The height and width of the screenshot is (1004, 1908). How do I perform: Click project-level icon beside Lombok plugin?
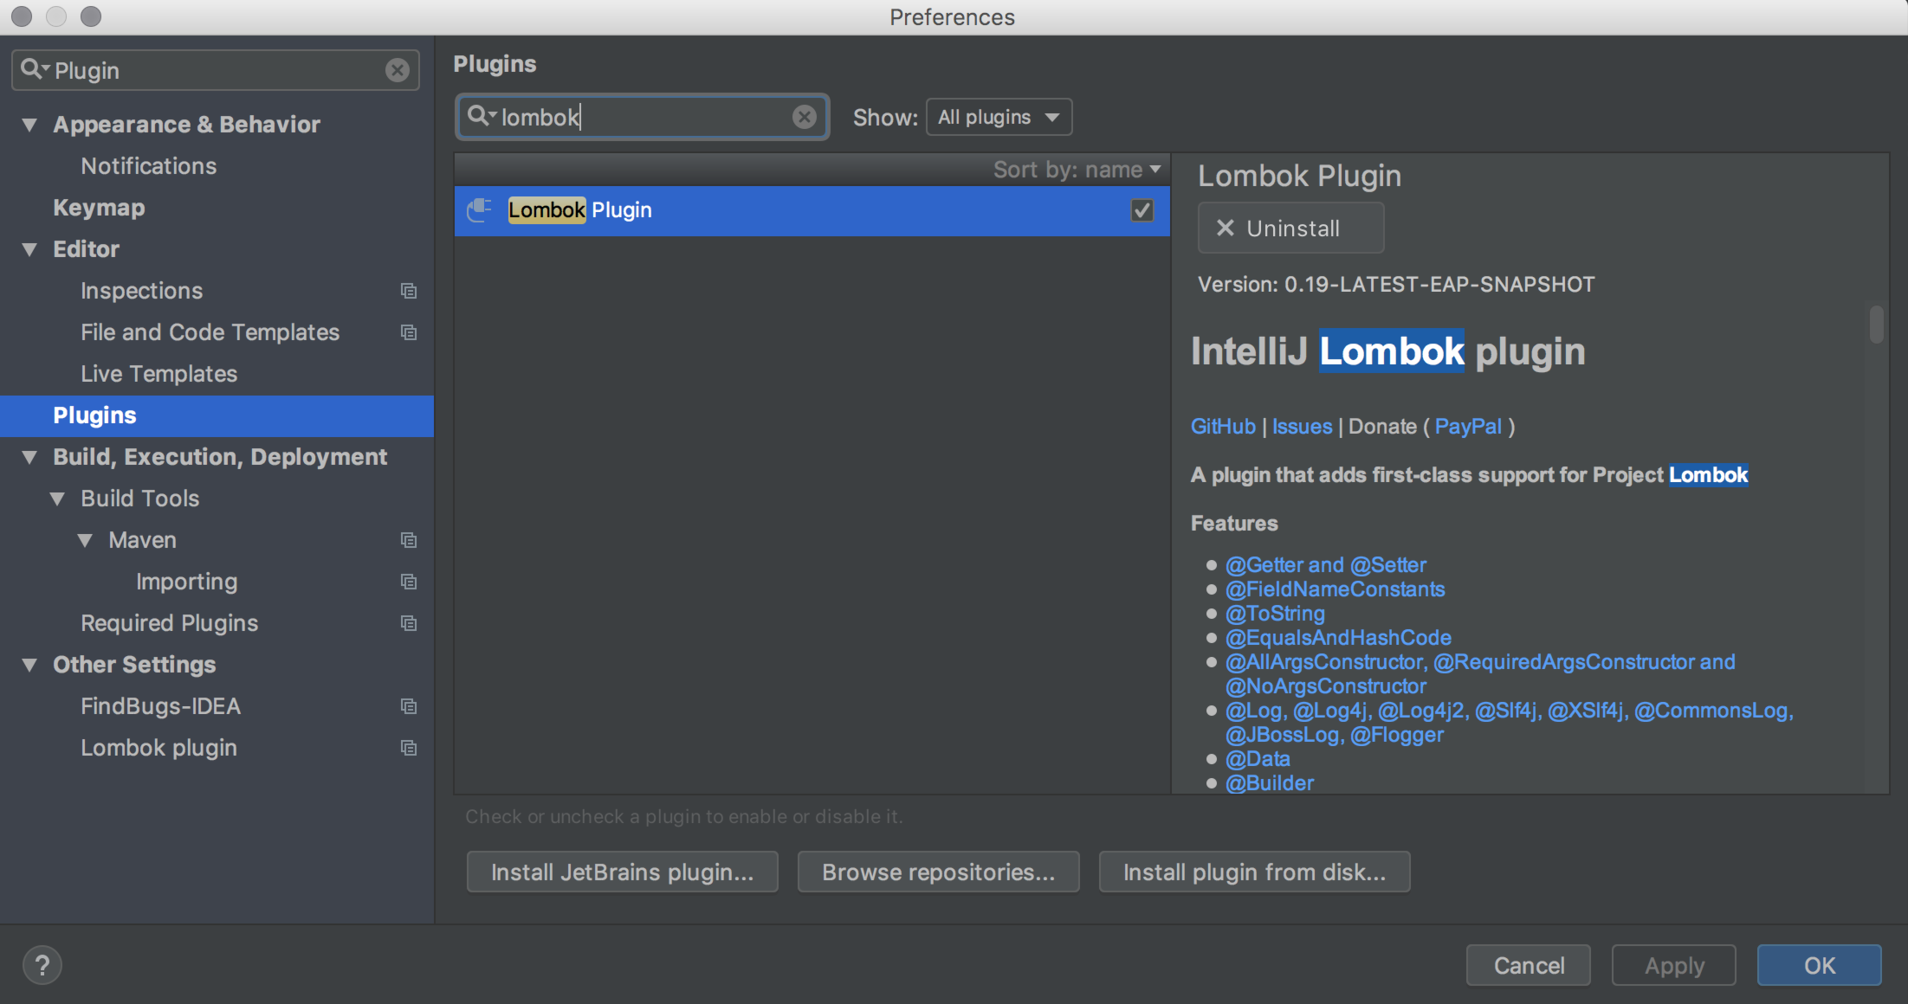coord(409,748)
